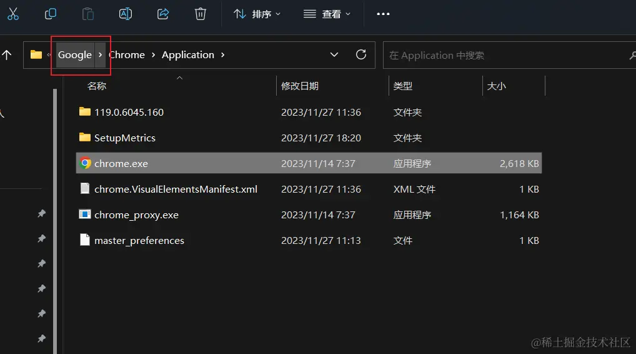Click the 119.0.6045.160 folder icon
The width and height of the screenshot is (636, 354).
[85, 111]
